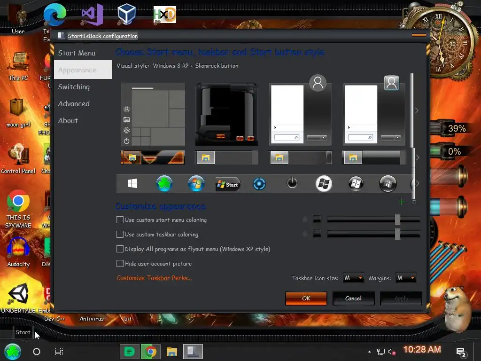Pick the white circle Windows flag button
Viewport: 481px width, 361px height.
[x=324, y=184]
